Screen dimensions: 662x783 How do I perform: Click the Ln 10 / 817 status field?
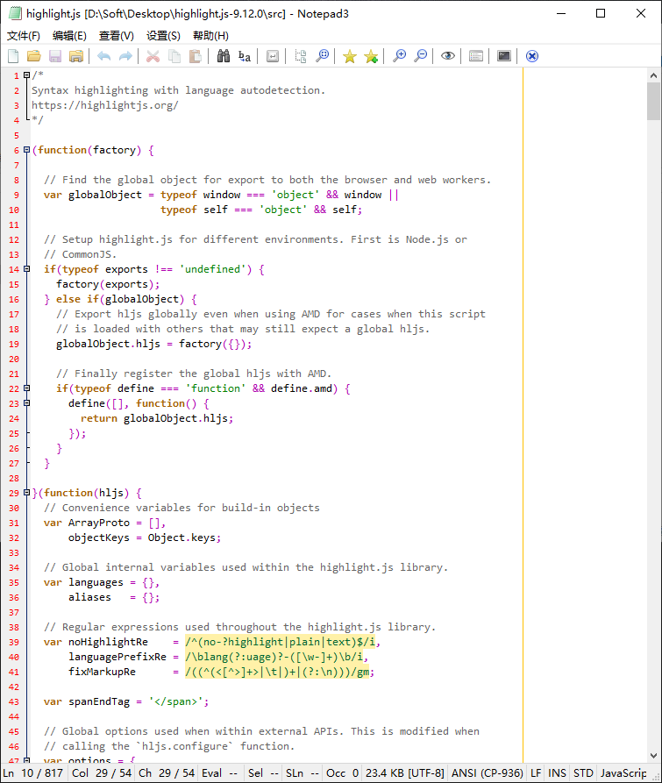point(33,773)
